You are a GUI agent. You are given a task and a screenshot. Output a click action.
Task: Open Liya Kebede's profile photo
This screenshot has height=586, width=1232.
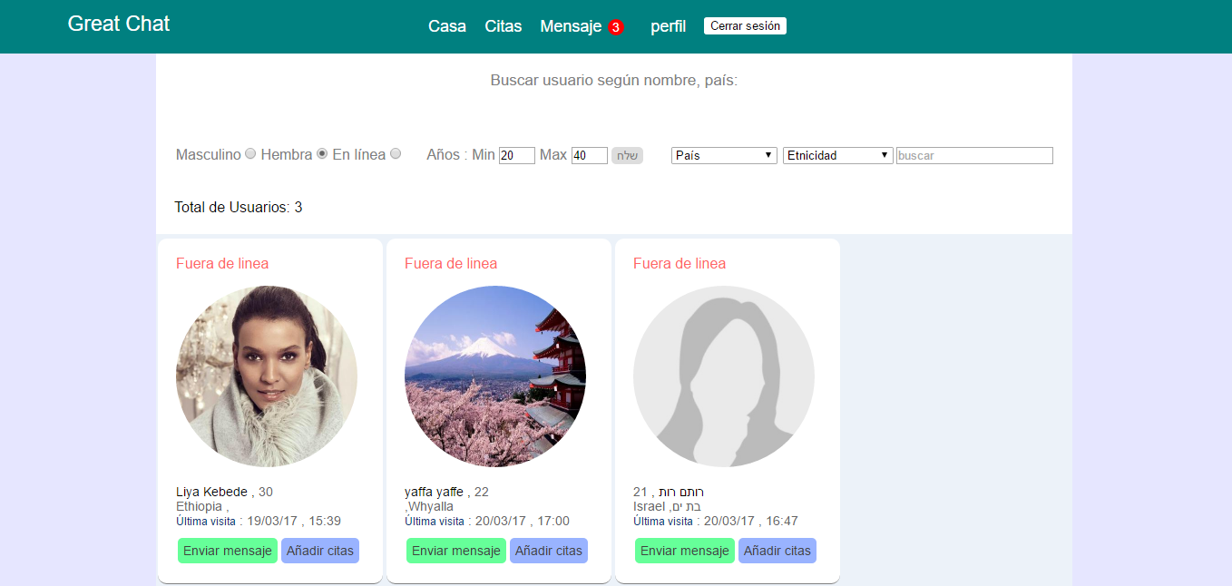point(267,376)
